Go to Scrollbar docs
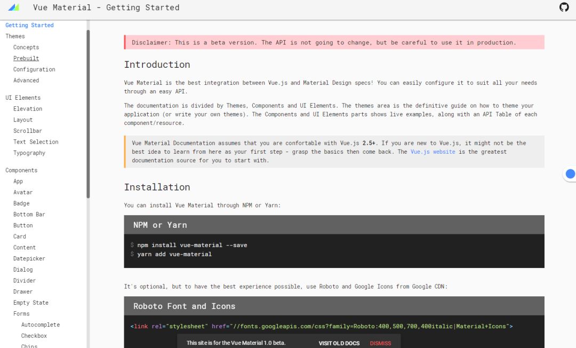Screen dimensions: 576x348 28,130
